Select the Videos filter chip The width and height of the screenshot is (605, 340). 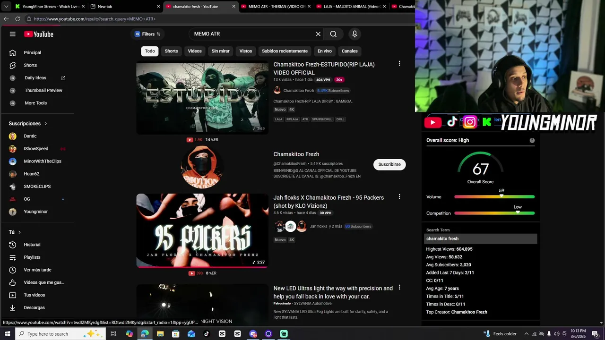195,51
